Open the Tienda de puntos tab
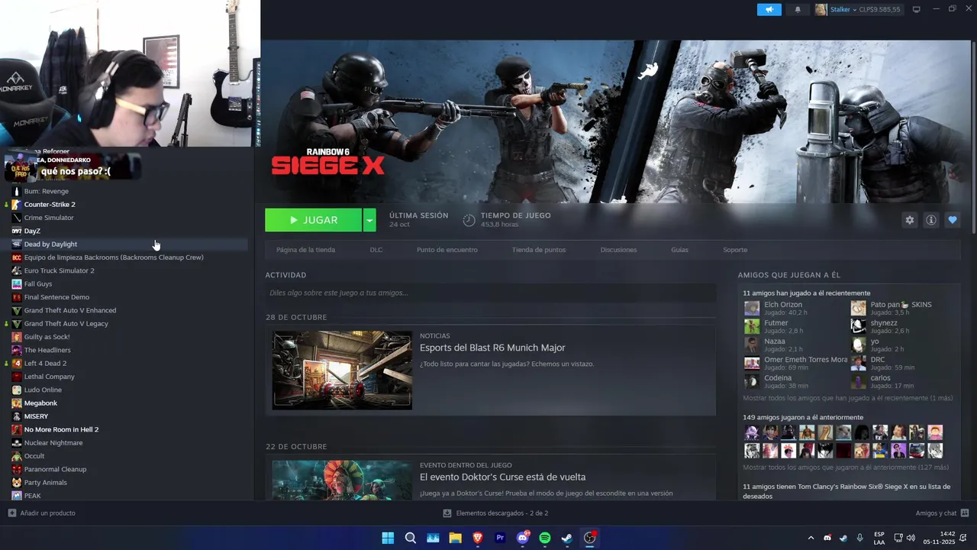 (x=539, y=250)
